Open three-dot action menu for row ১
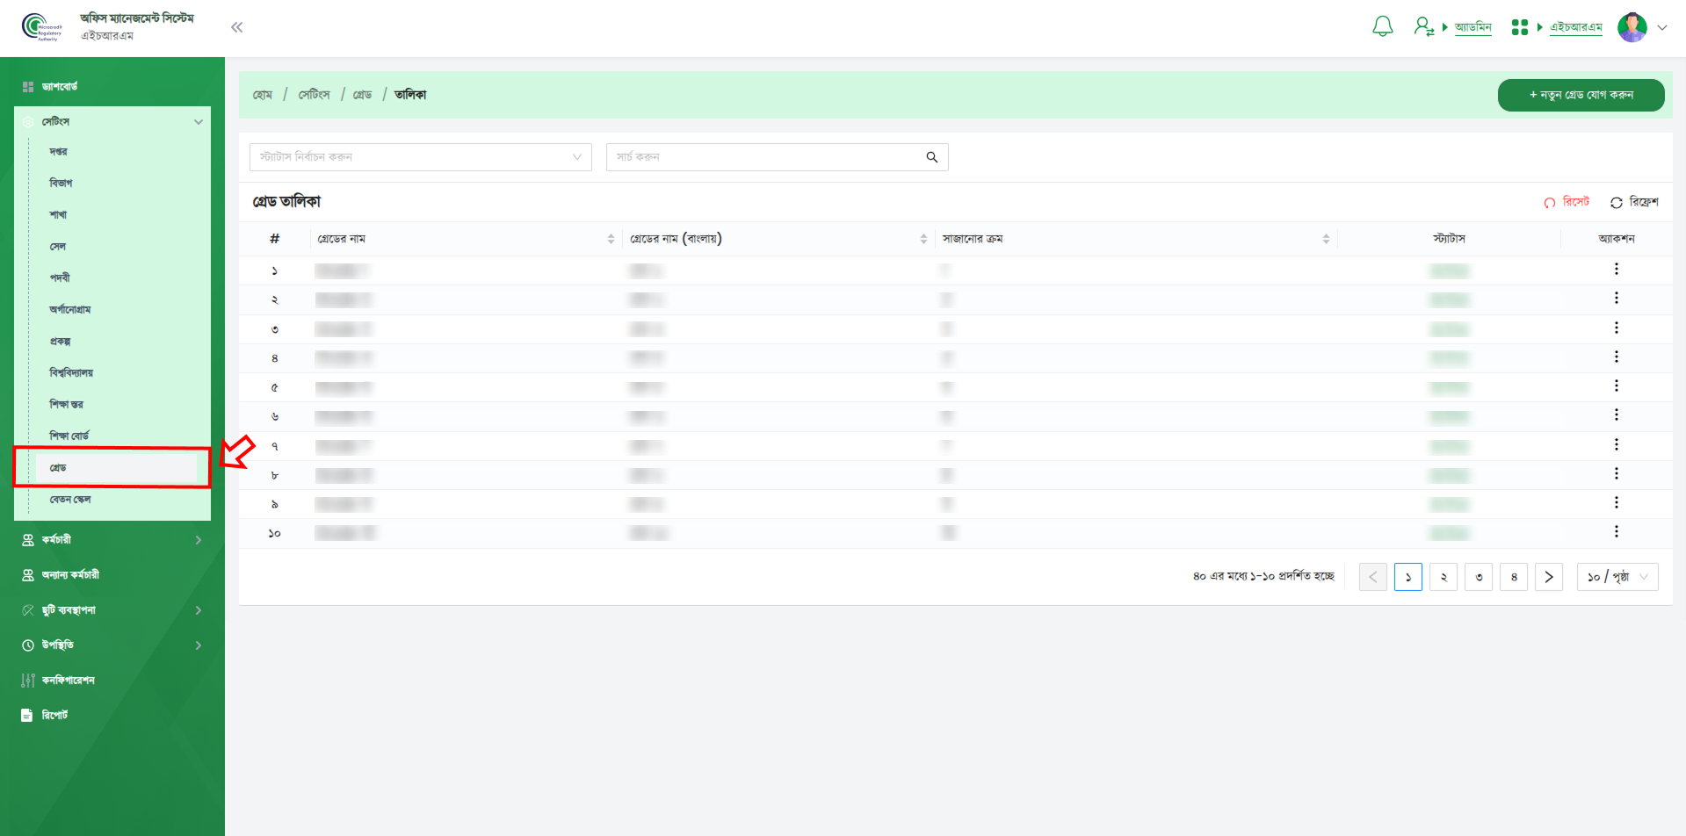This screenshot has height=836, width=1686. point(1616,270)
